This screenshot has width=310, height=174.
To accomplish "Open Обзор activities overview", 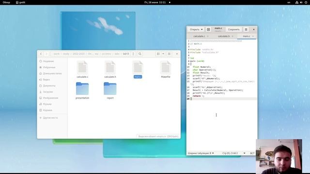I will [6, 2].
